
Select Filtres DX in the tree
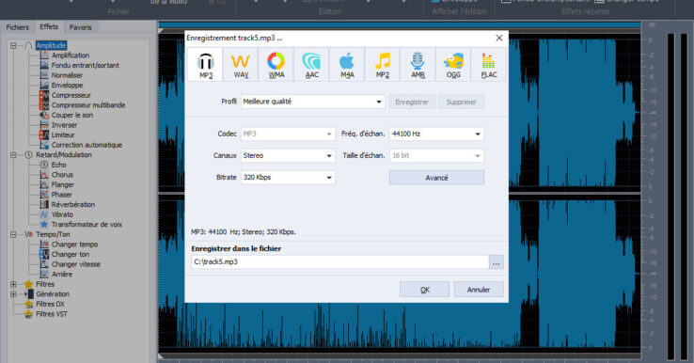50,304
